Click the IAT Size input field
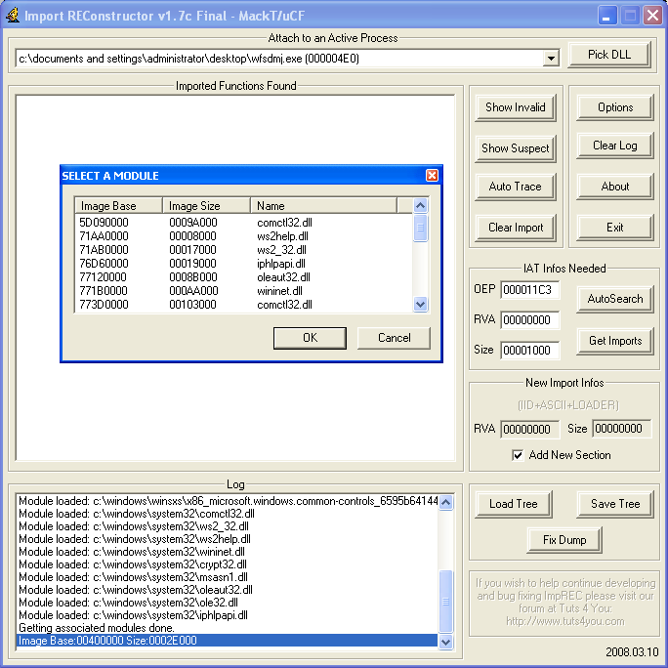668x668 pixels. [x=529, y=350]
